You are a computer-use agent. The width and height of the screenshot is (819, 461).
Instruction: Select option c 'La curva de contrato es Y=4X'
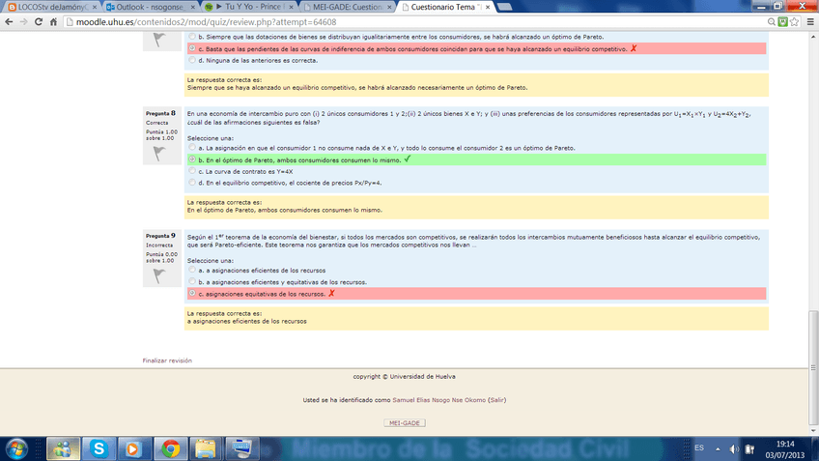192,171
